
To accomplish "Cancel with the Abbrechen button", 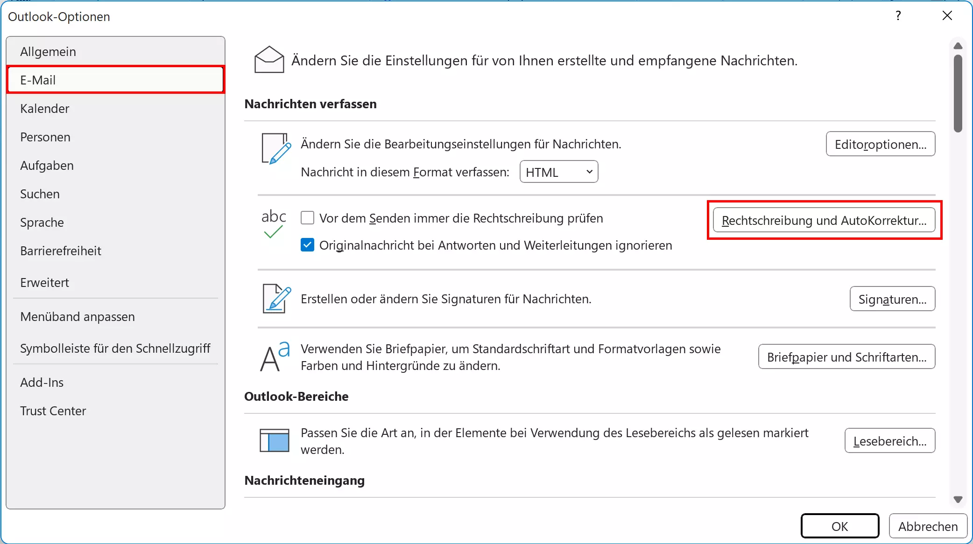I will pyautogui.click(x=928, y=526).
